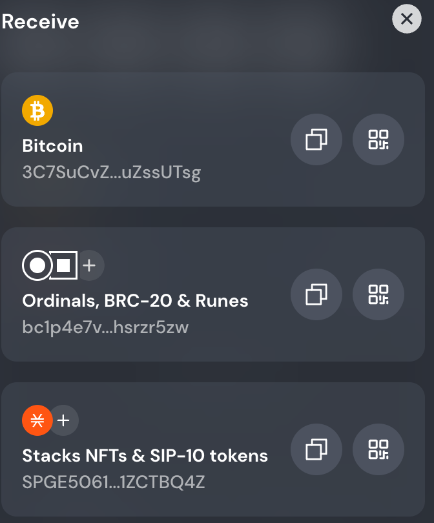Click the Receive heading
Image resolution: width=434 pixels, height=523 pixels.
coord(40,22)
